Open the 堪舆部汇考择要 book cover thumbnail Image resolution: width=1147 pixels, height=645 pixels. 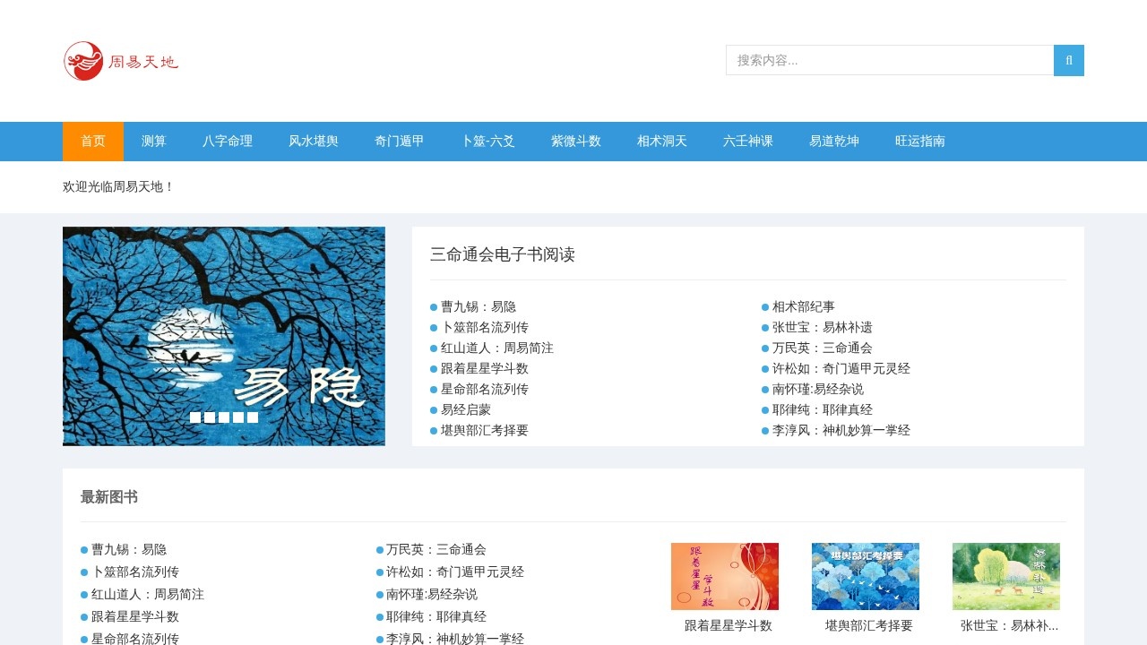[866, 576]
